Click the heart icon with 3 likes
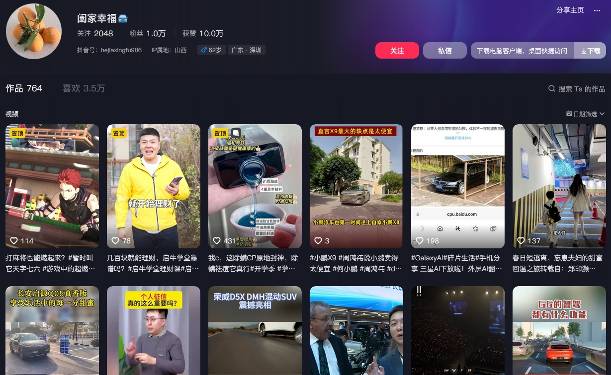Image resolution: width=611 pixels, height=375 pixels. (x=318, y=240)
